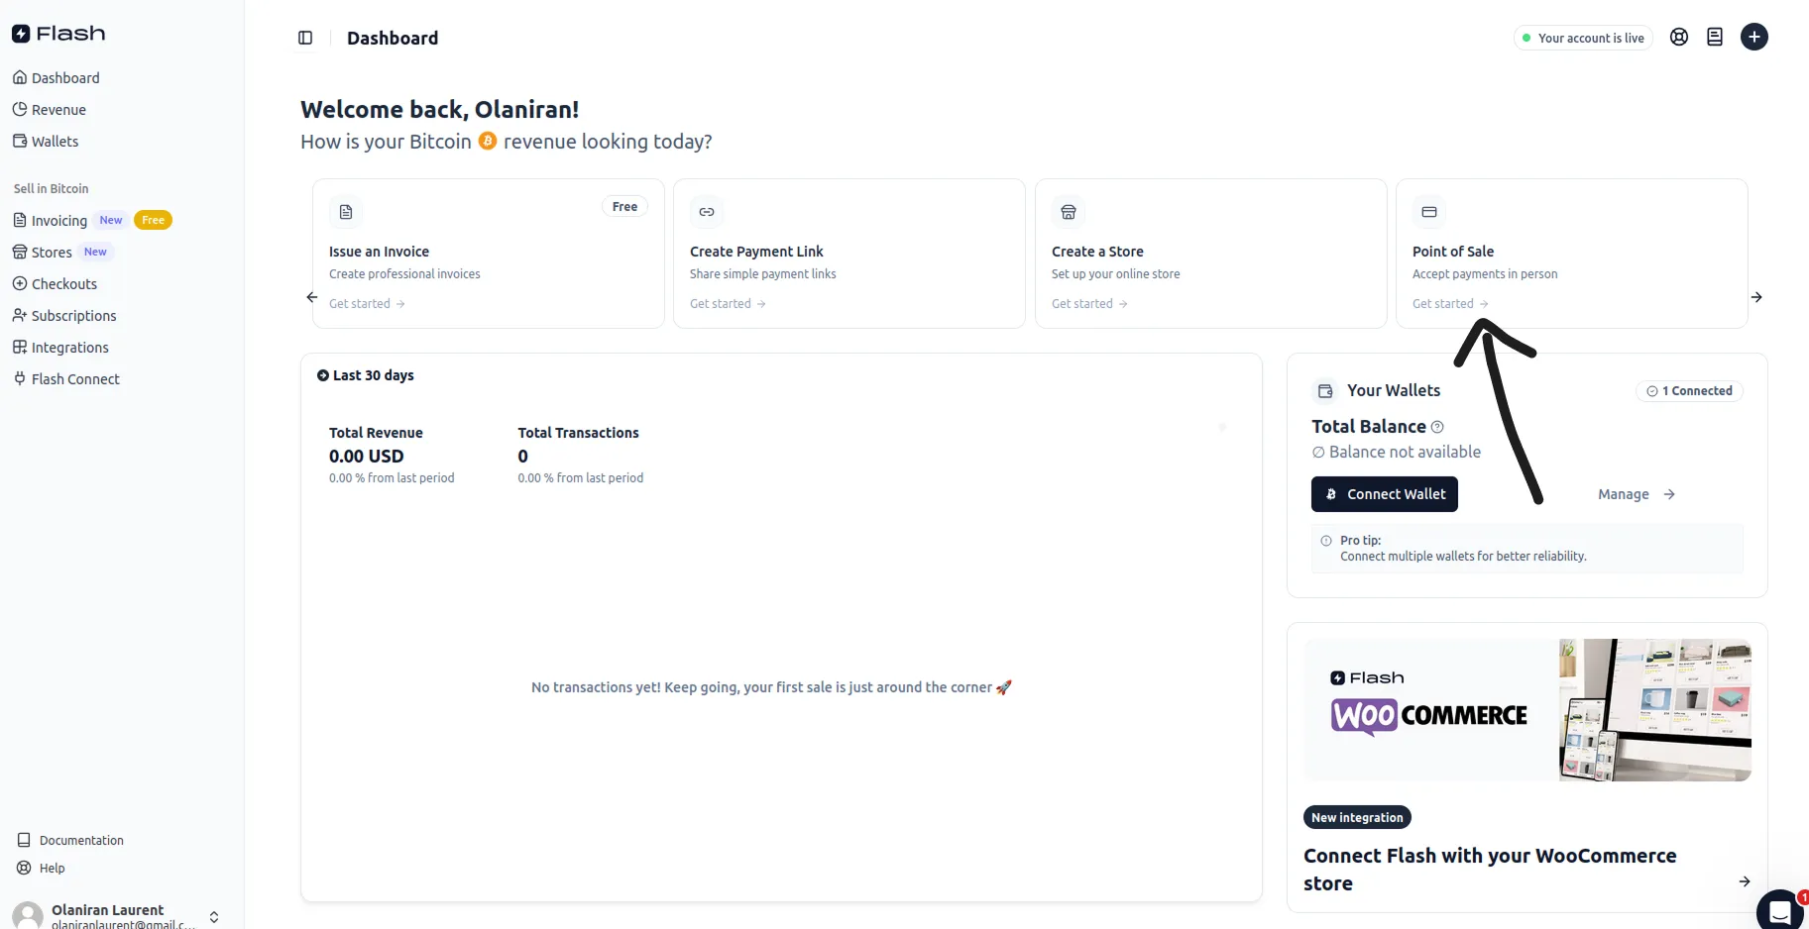The image size is (1809, 929).
Task: Open the WooCommerce integration banner image
Action: pyautogui.click(x=1526, y=710)
